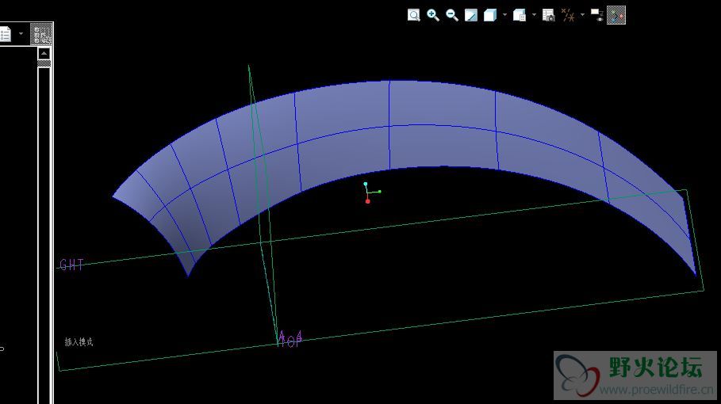Click the Refit view icon
Image resolution: width=721 pixels, height=404 pixels.
(414, 15)
